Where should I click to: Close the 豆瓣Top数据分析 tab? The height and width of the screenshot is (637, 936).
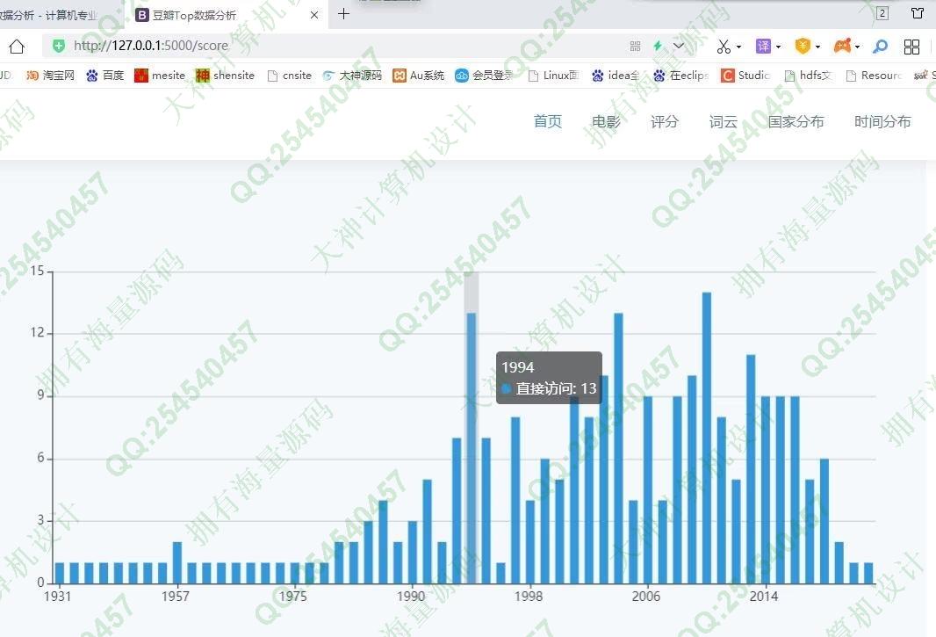(314, 15)
